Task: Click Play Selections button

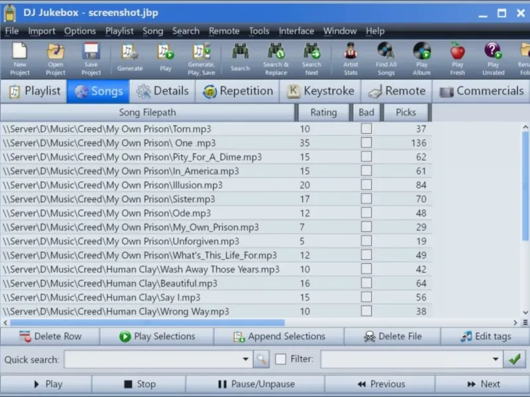Action: click(157, 336)
